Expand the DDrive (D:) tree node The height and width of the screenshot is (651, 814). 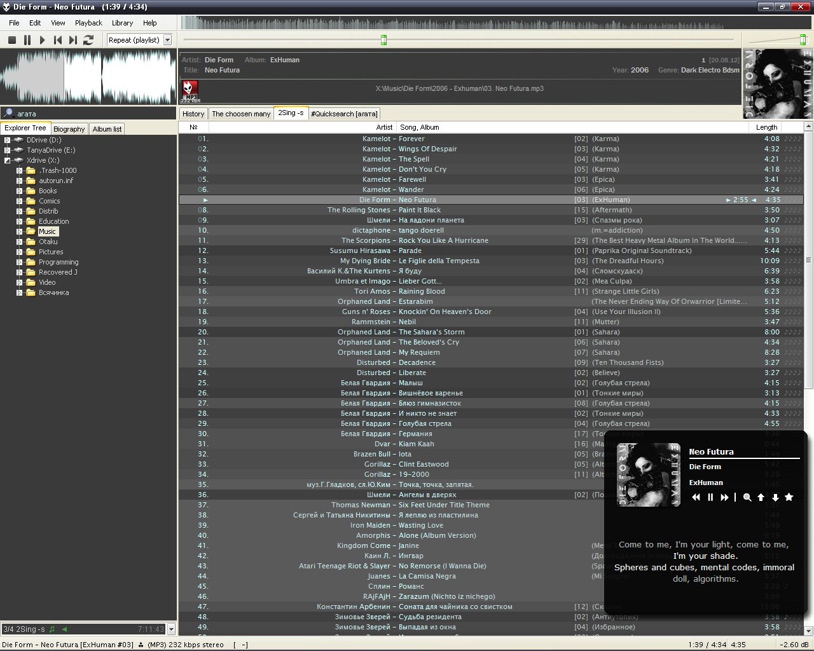coord(7,140)
